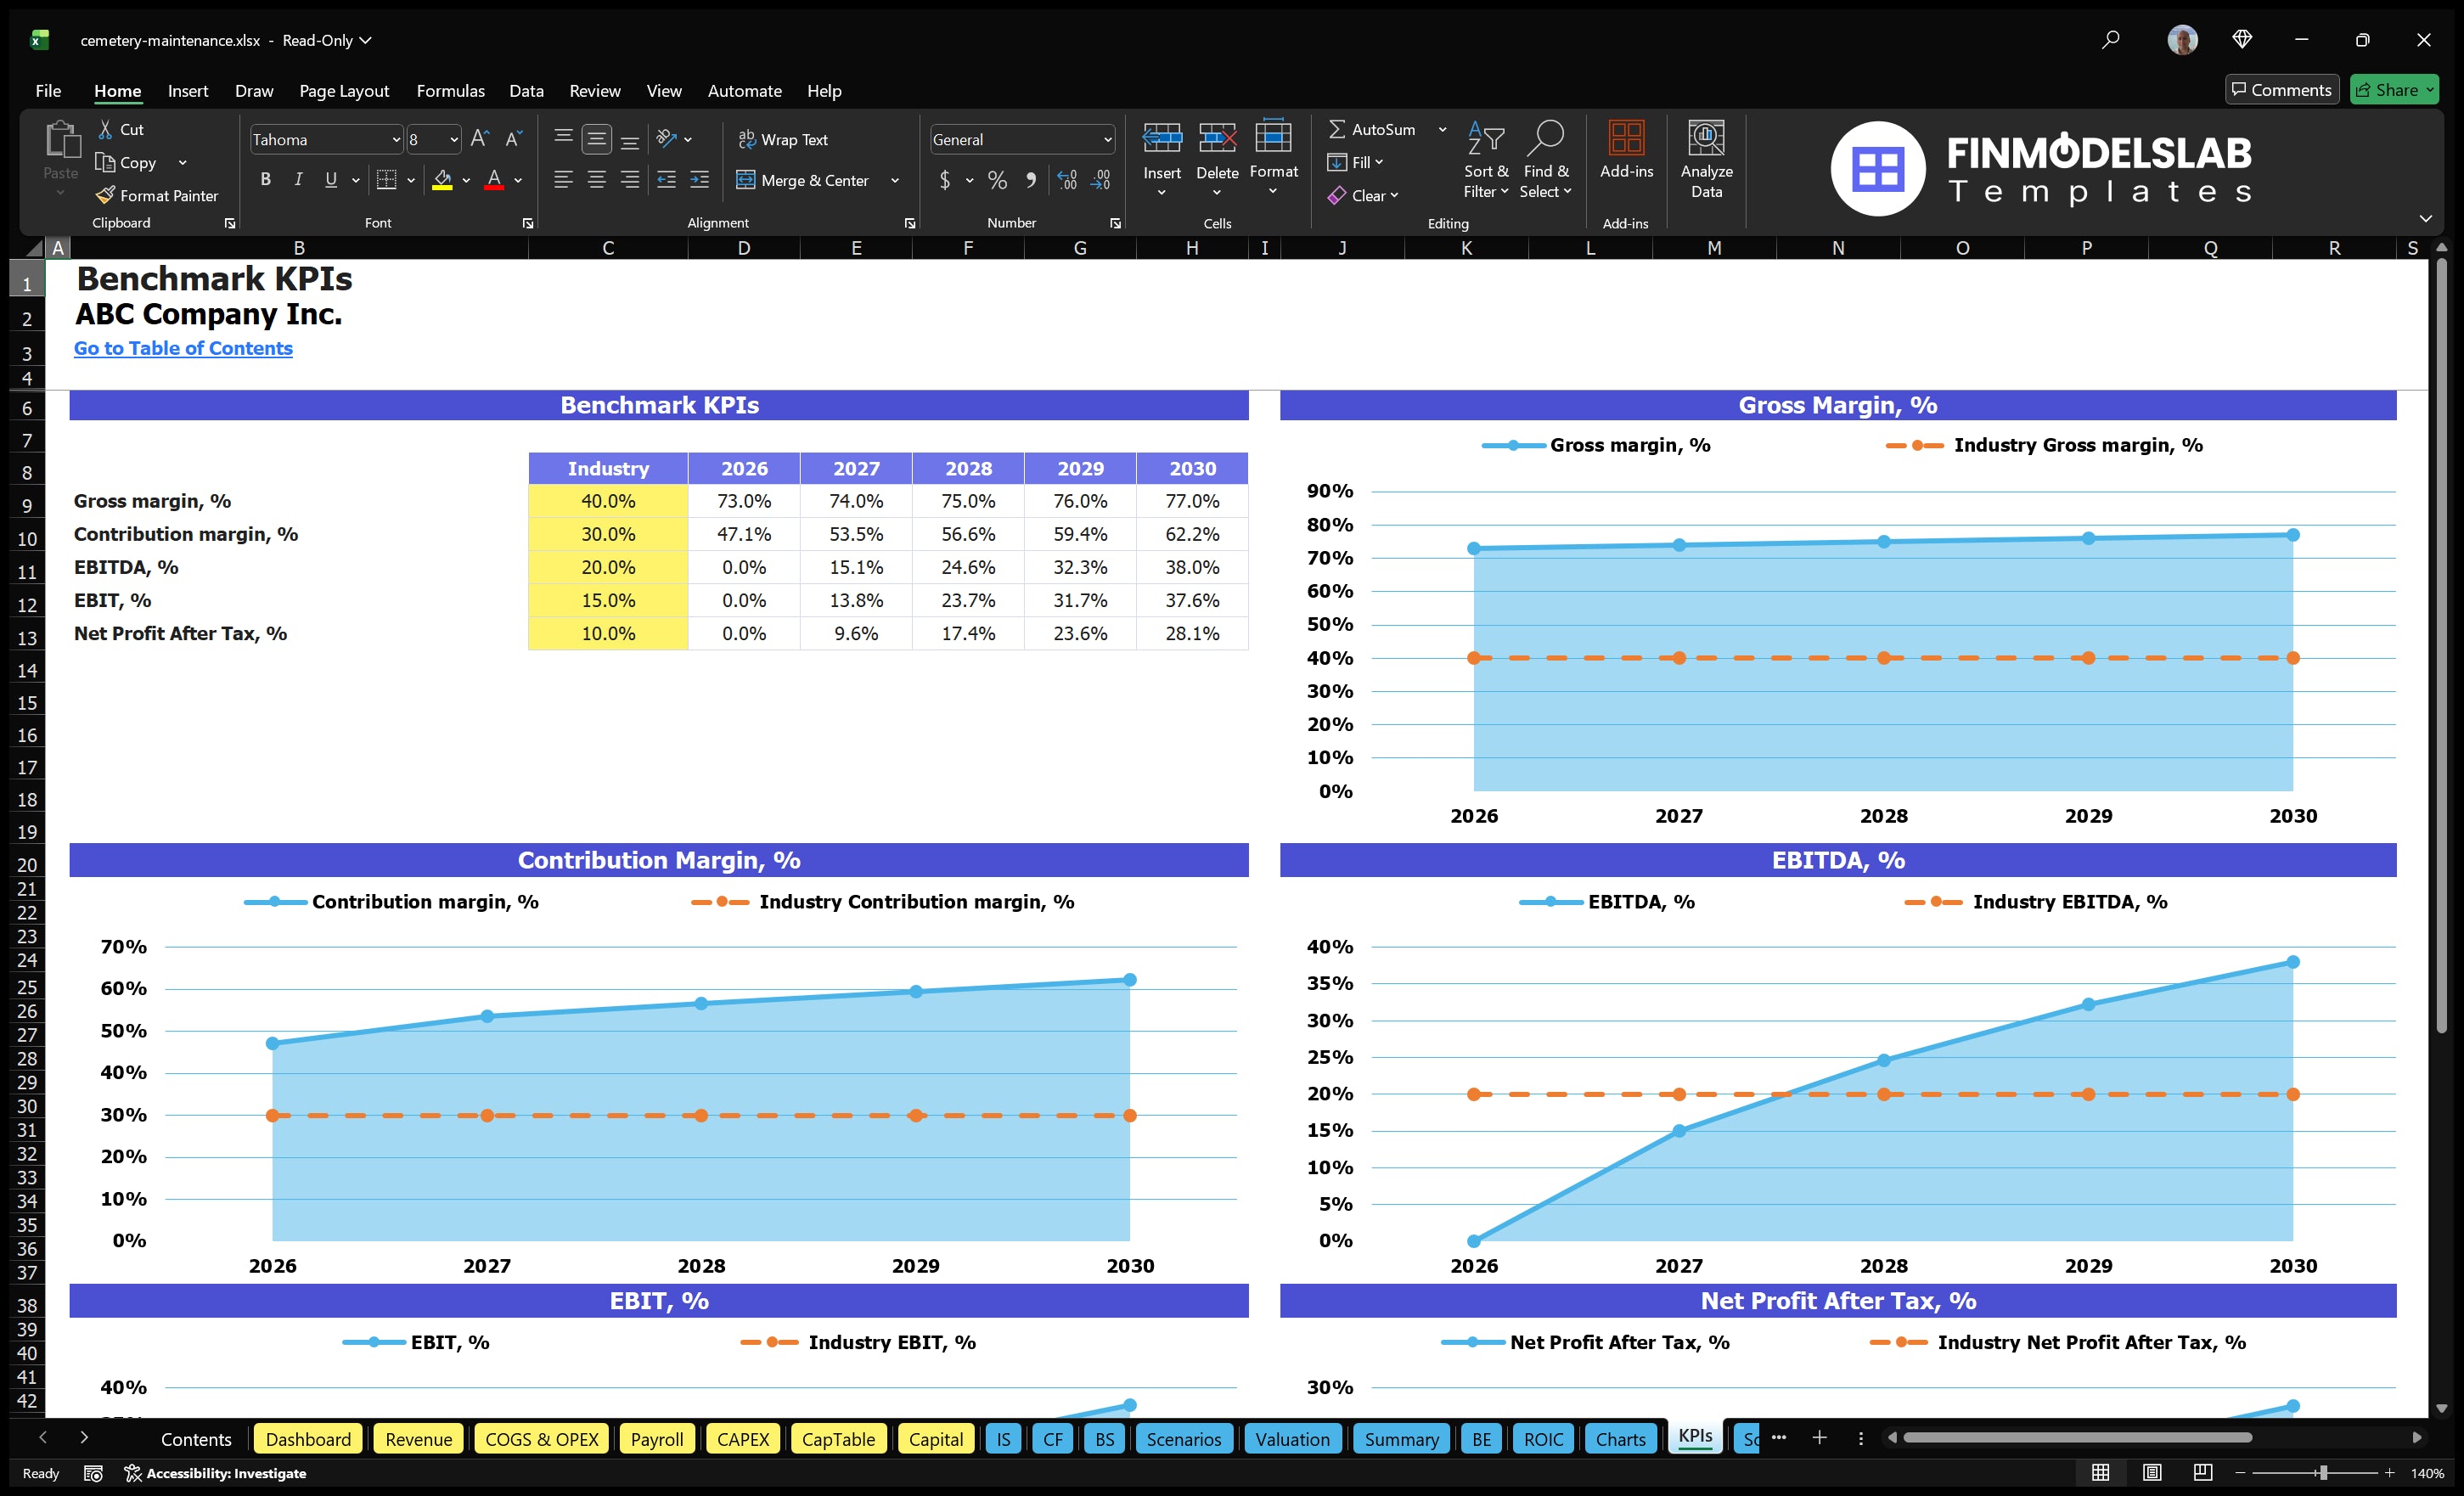Open the Dashboard sheet tab
The width and height of the screenshot is (2464, 1496).
pos(308,1439)
